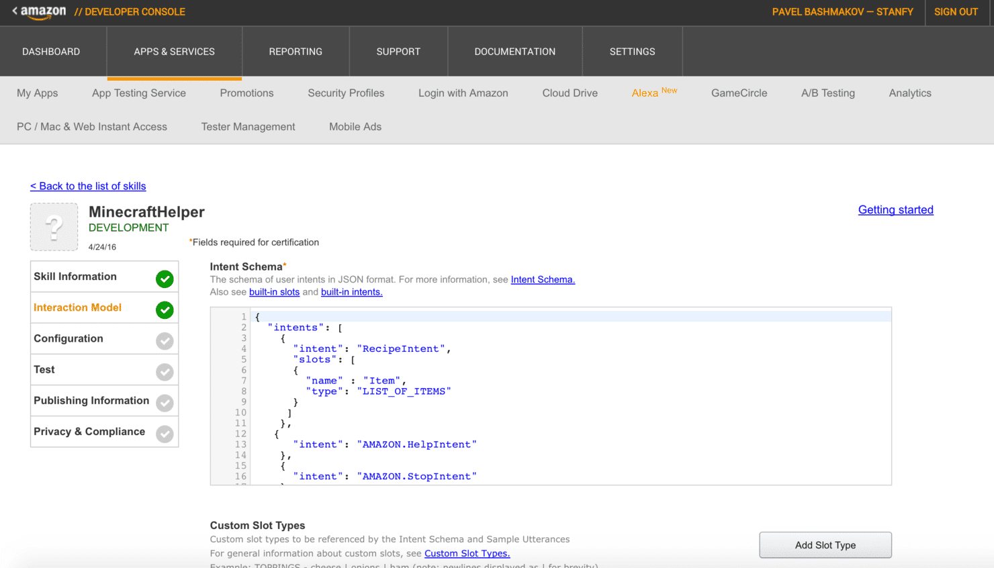Click the "RecipeIntent" value in schema
The width and height of the screenshot is (994, 568).
[401, 348]
